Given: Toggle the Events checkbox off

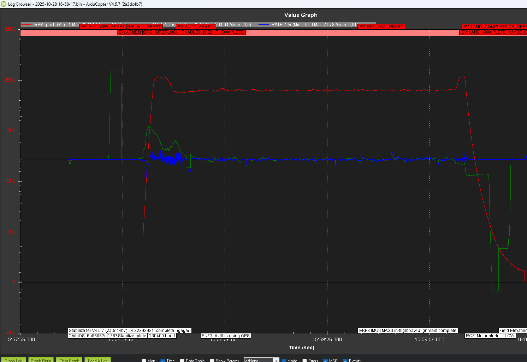Looking at the screenshot, I should [345, 361].
